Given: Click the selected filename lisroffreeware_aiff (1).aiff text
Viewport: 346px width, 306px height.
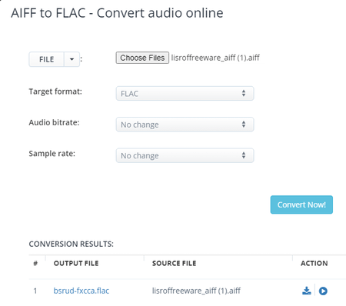Looking at the screenshot, I should click(215, 58).
